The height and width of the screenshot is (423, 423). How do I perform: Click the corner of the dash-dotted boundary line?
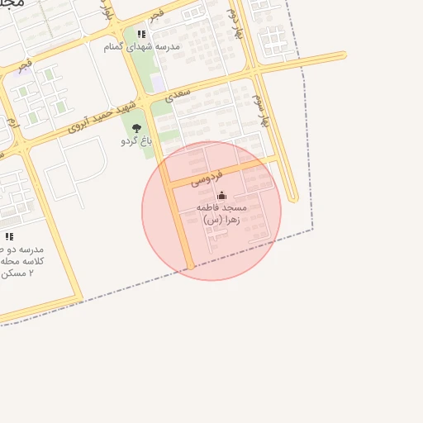312,229
